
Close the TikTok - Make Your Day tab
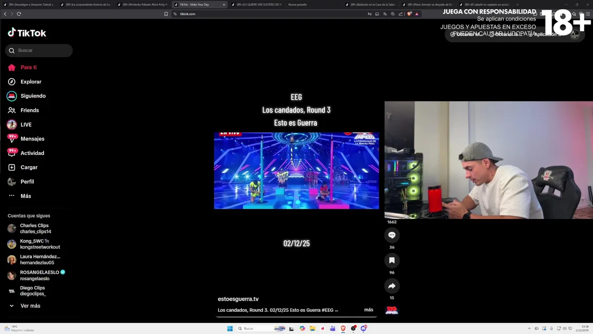pyautogui.click(x=224, y=5)
